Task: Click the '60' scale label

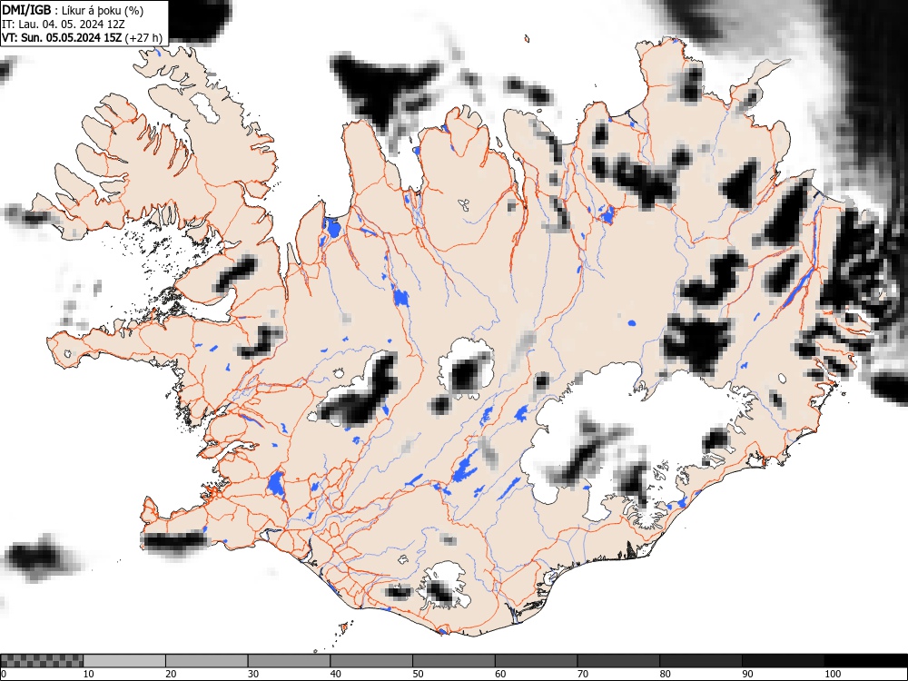Action: (500, 674)
